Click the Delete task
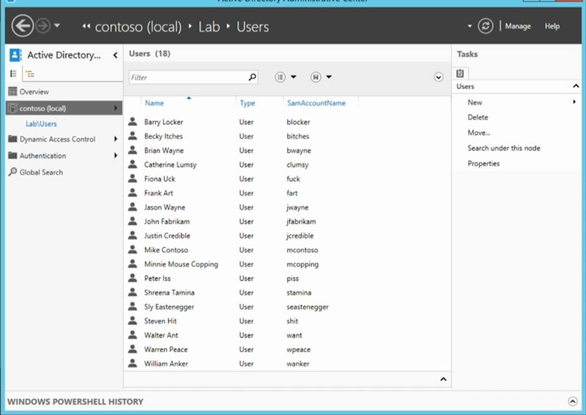The image size is (586, 415). pyautogui.click(x=477, y=117)
